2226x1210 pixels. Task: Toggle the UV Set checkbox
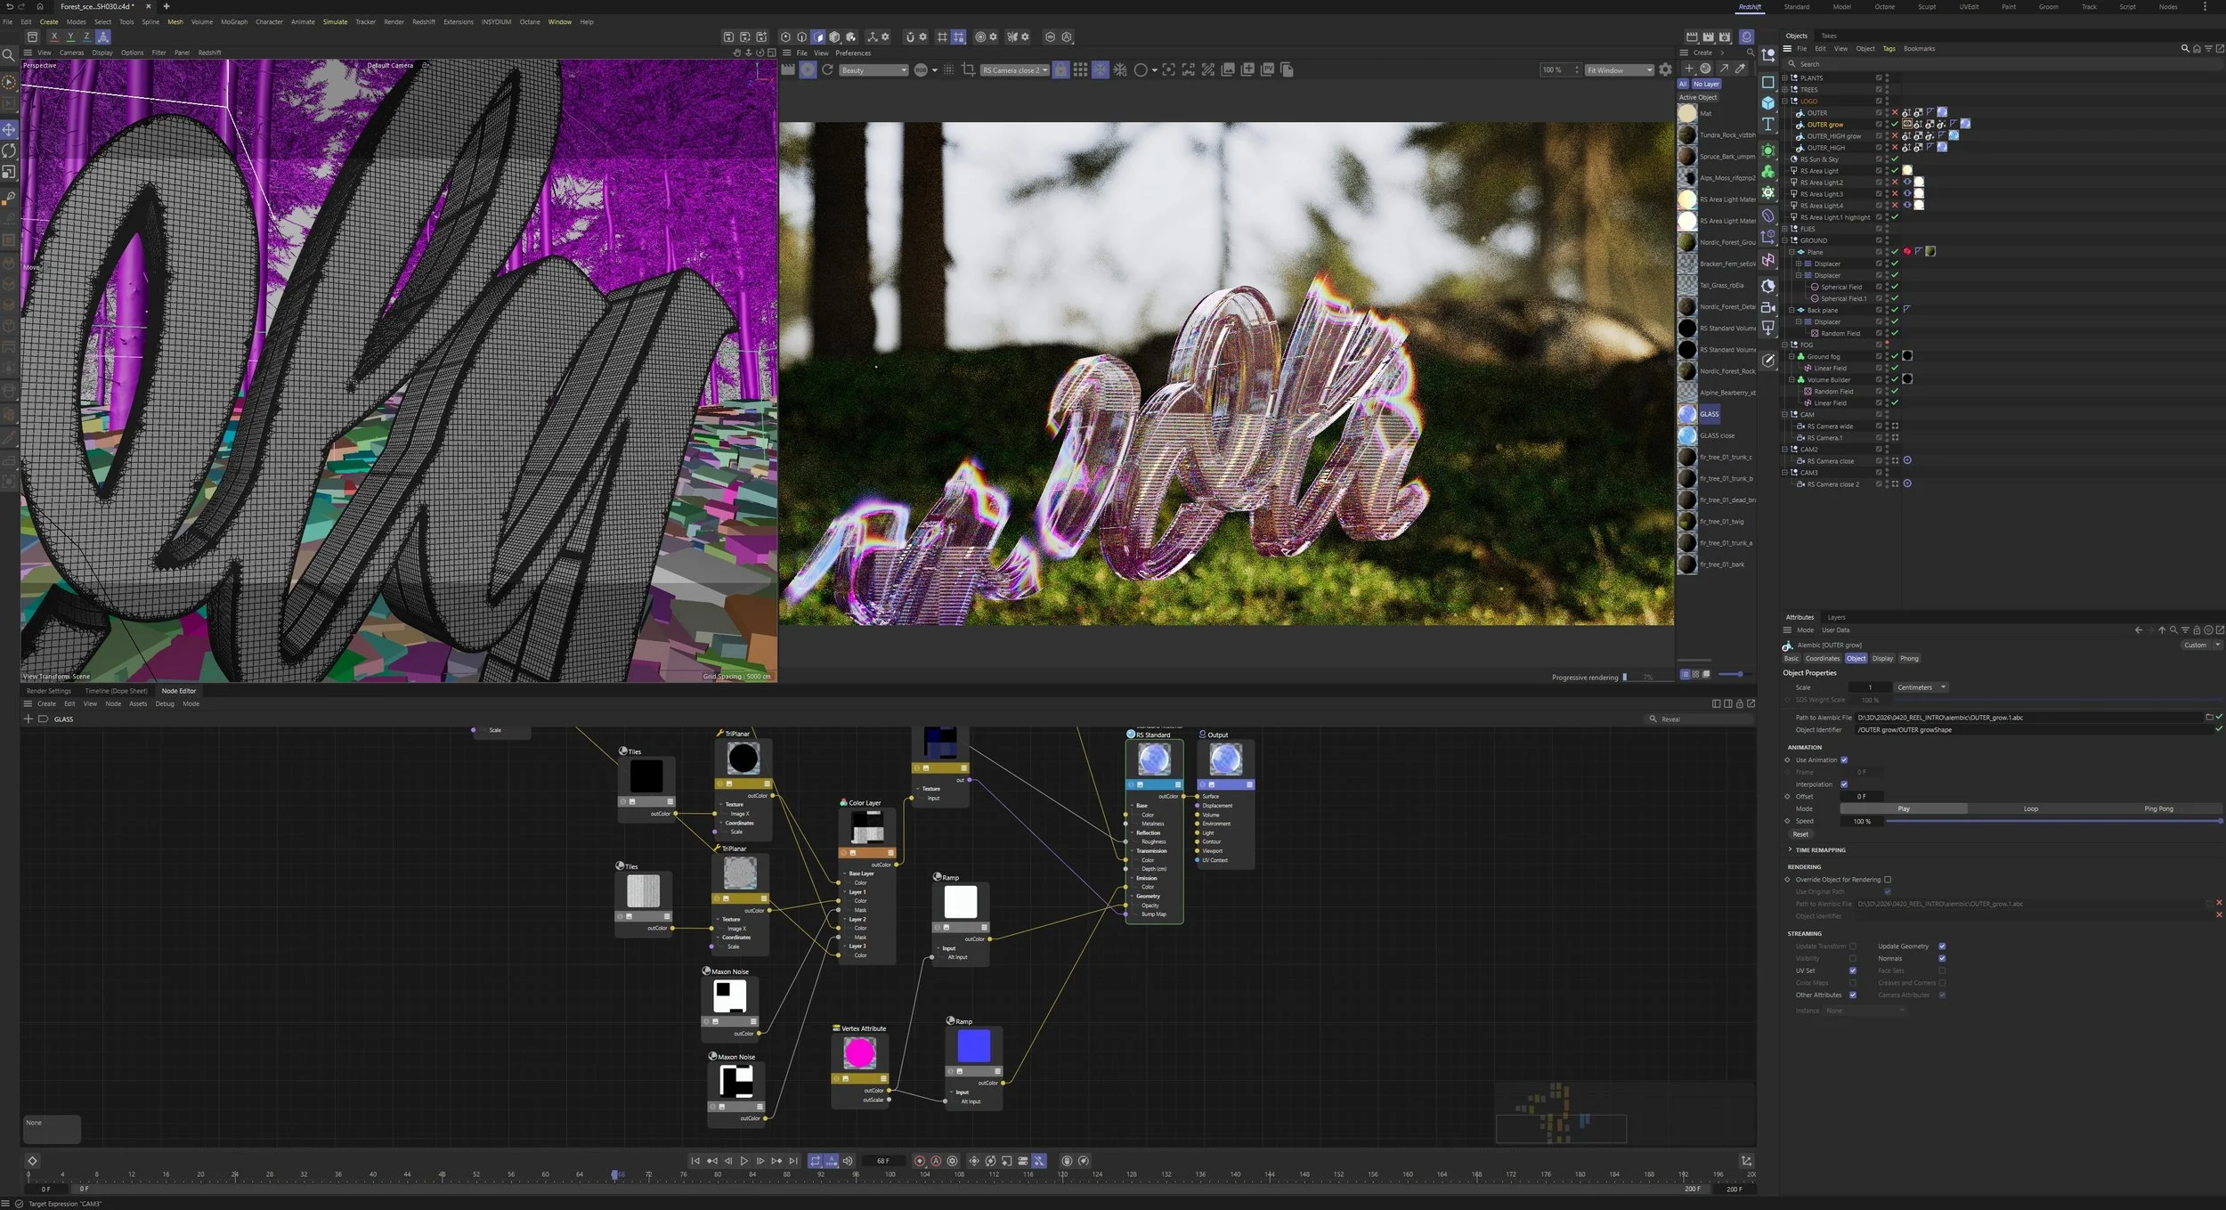click(x=1853, y=970)
